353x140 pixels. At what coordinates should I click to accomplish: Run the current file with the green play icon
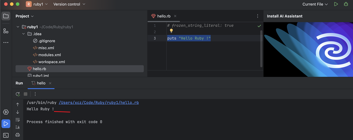(x=336, y=4)
